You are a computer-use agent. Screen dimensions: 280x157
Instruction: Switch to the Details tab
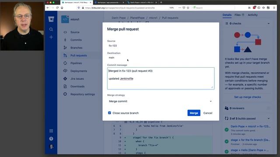click(x=227, y=15)
